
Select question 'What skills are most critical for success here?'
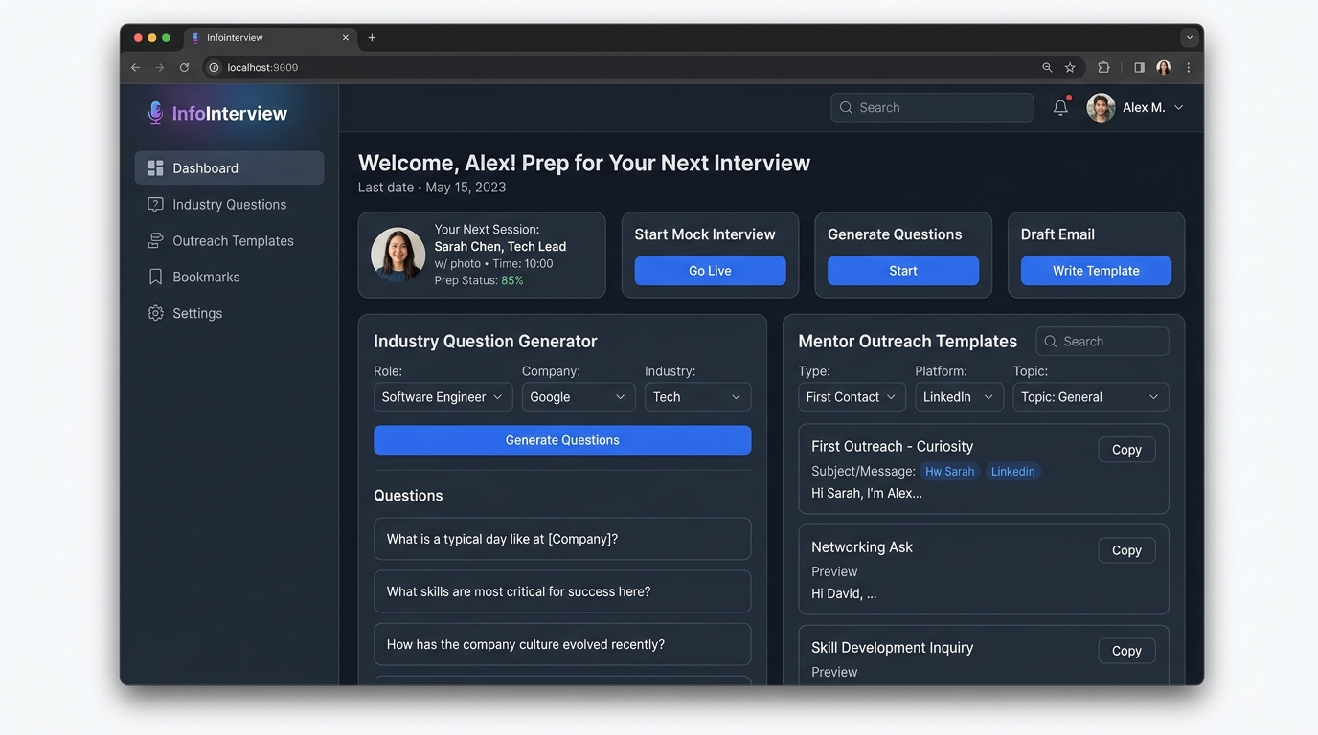pyautogui.click(x=562, y=591)
